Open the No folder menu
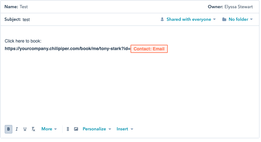Viewport: 261px width, 142px height. tap(238, 20)
